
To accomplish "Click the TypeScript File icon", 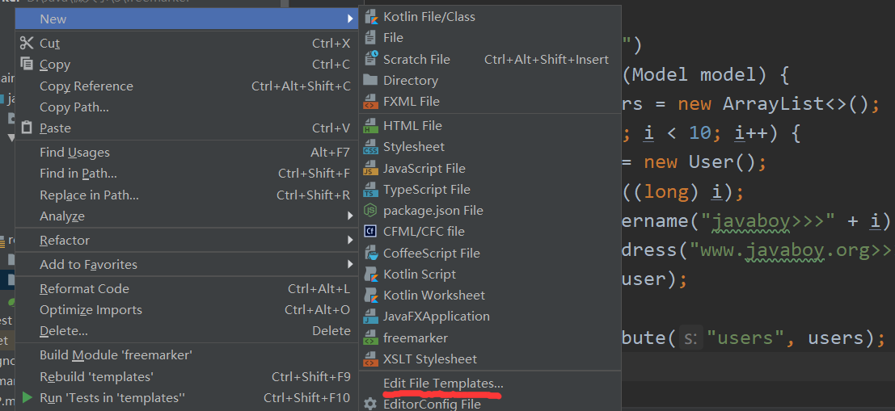I will (x=371, y=189).
